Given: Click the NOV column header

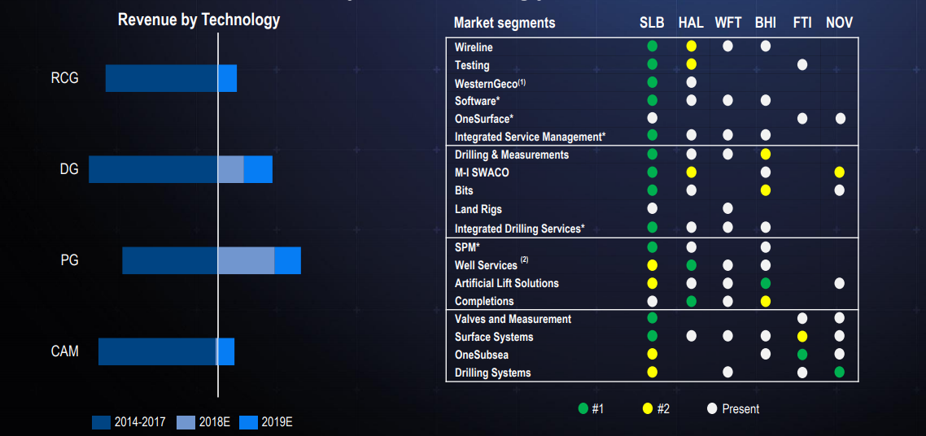Looking at the screenshot, I should (x=839, y=23).
